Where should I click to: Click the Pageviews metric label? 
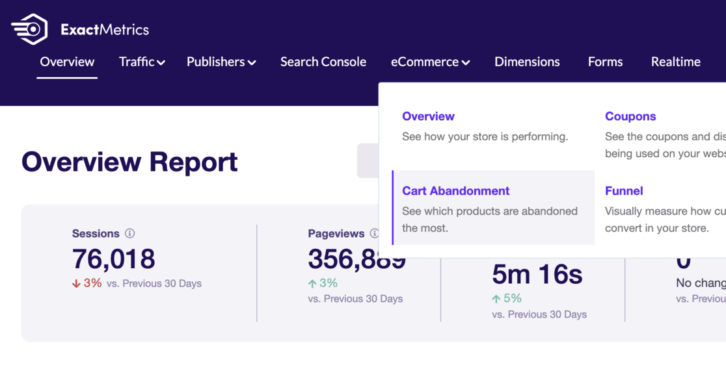click(x=336, y=233)
